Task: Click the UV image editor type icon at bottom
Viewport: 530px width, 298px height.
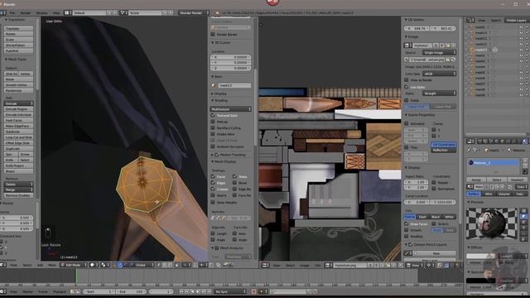Action: [265, 266]
